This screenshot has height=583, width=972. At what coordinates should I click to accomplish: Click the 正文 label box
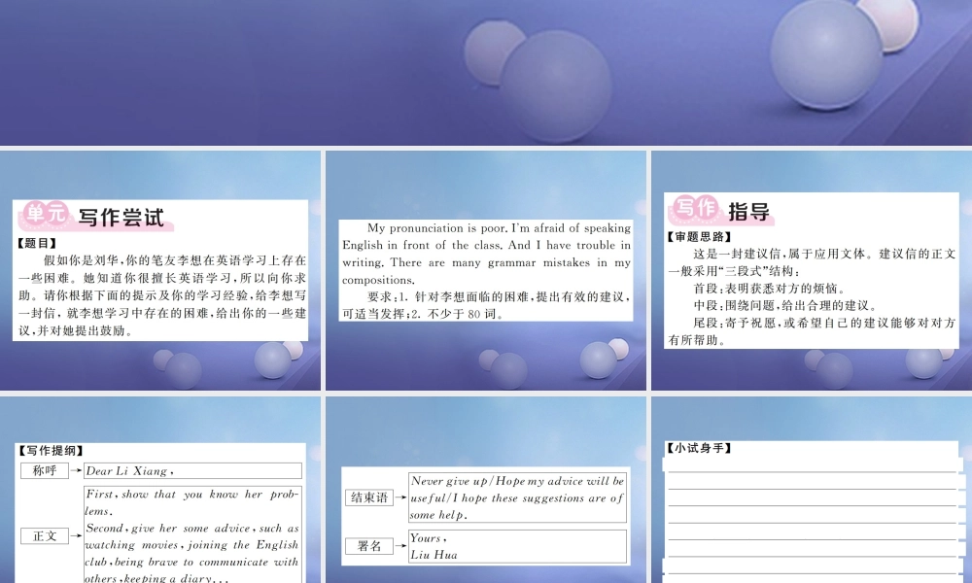[x=44, y=536]
